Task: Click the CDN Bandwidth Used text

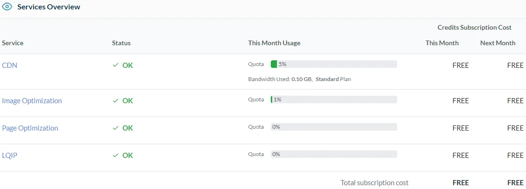Action: point(280,79)
